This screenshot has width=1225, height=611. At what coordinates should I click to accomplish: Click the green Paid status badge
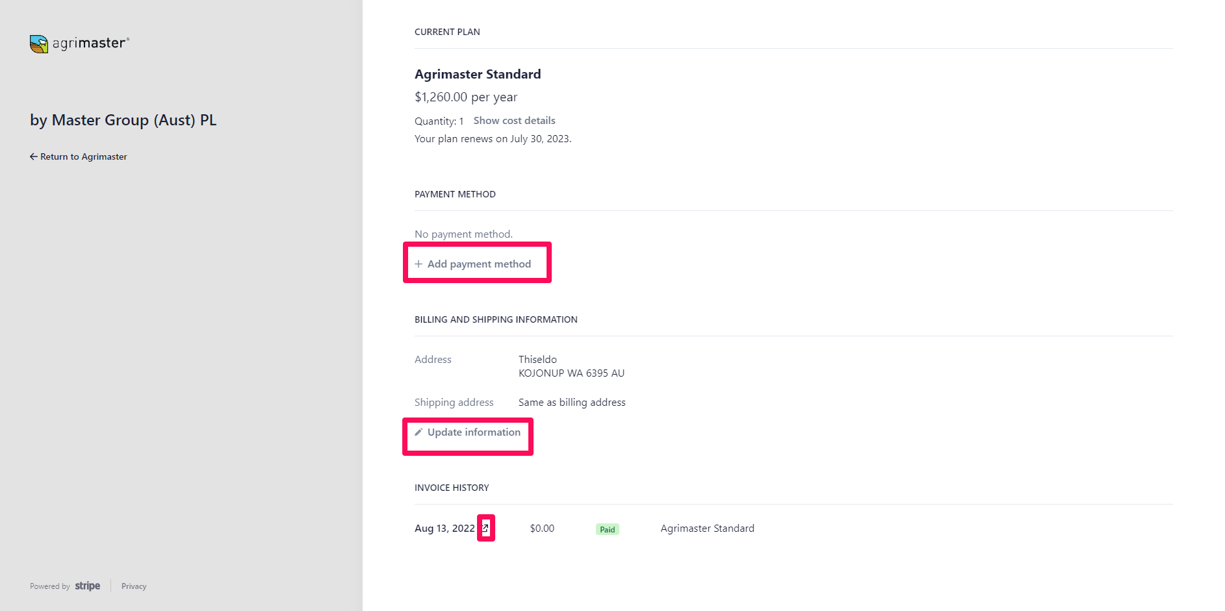(x=607, y=529)
